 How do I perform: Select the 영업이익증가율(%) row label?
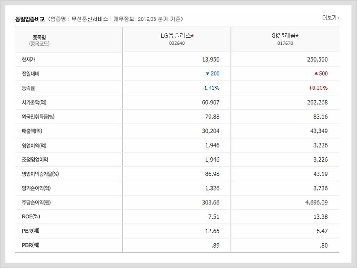click(40, 174)
